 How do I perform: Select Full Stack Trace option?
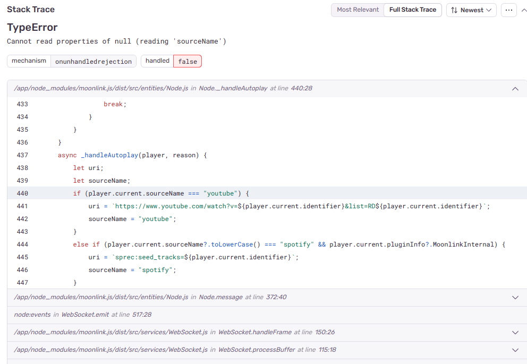point(413,10)
